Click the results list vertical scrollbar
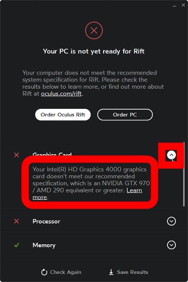 tap(184, 174)
